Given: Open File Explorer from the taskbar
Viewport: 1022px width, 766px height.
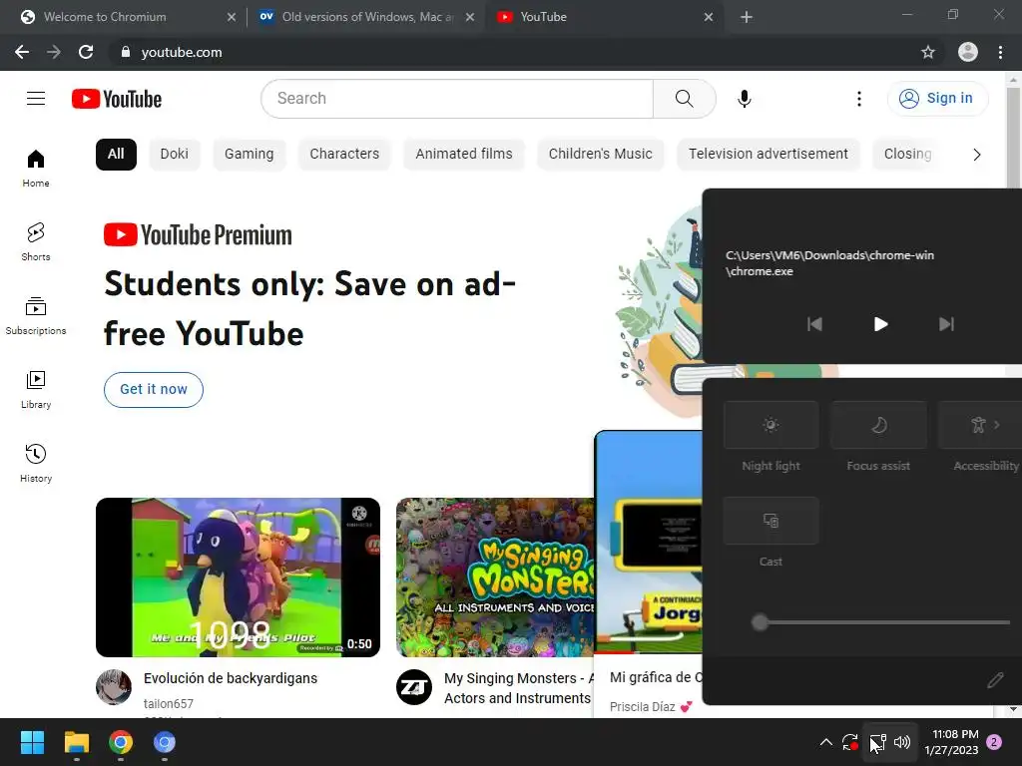Looking at the screenshot, I should click(76, 742).
